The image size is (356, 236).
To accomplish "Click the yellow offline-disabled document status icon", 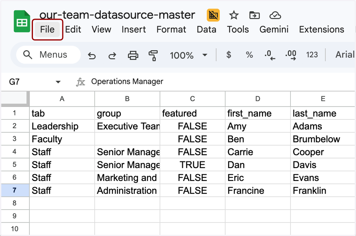I will click(213, 15).
